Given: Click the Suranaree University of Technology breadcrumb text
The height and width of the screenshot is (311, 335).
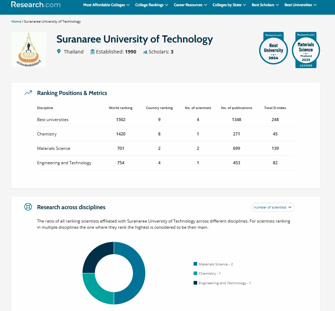Looking at the screenshot, I should pos(52,21).
